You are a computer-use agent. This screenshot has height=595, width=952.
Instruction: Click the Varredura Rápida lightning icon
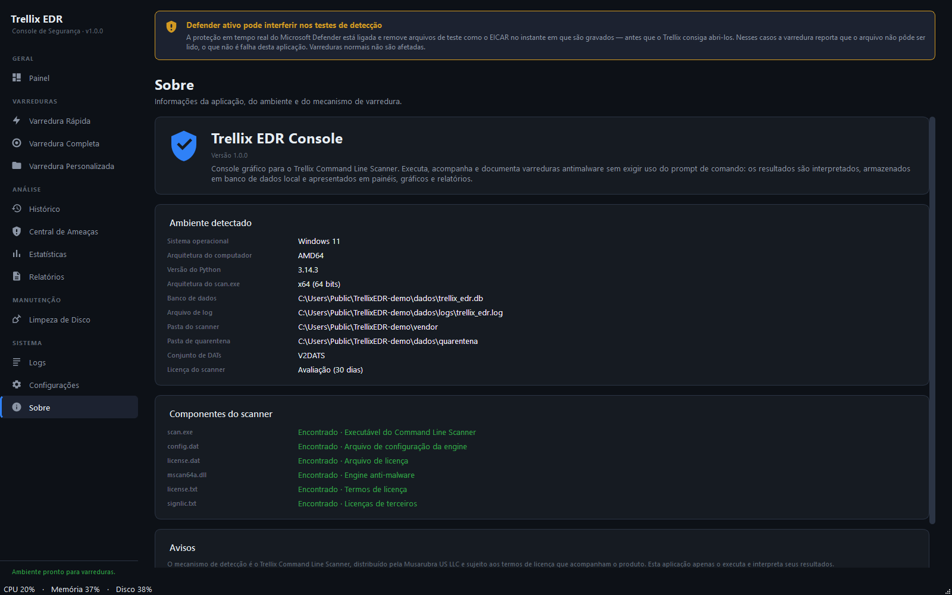coord(17,120)
